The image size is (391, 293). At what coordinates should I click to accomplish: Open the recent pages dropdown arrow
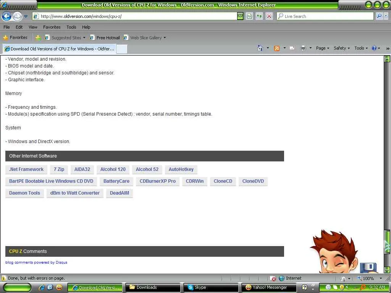pyautogui.click(x=26, y=16)
